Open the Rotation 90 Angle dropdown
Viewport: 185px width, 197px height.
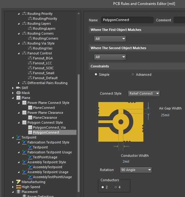coord(136,170)
